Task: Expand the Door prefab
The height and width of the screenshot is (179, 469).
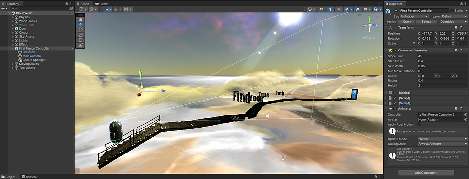Action: 13,28
